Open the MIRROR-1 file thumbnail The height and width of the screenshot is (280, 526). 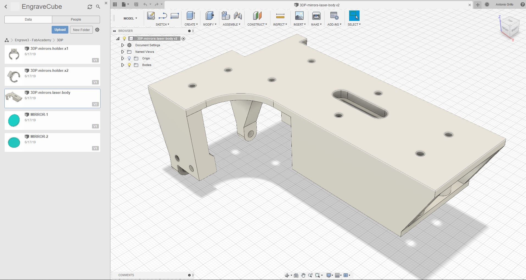14,120
